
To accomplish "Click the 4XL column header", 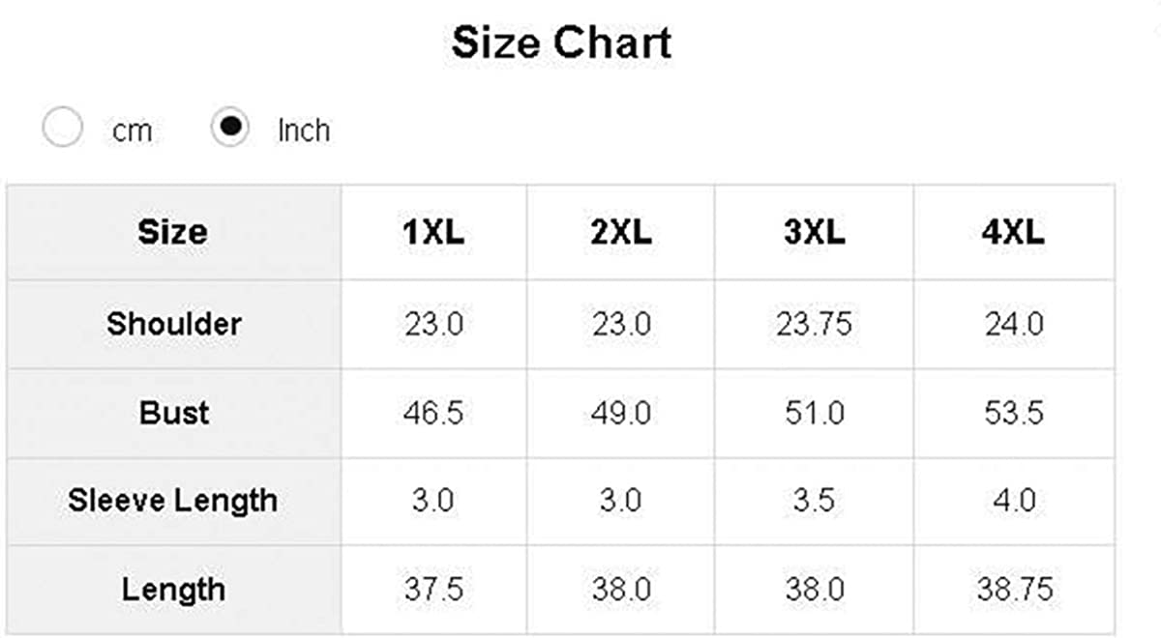I will point(1013,232).
